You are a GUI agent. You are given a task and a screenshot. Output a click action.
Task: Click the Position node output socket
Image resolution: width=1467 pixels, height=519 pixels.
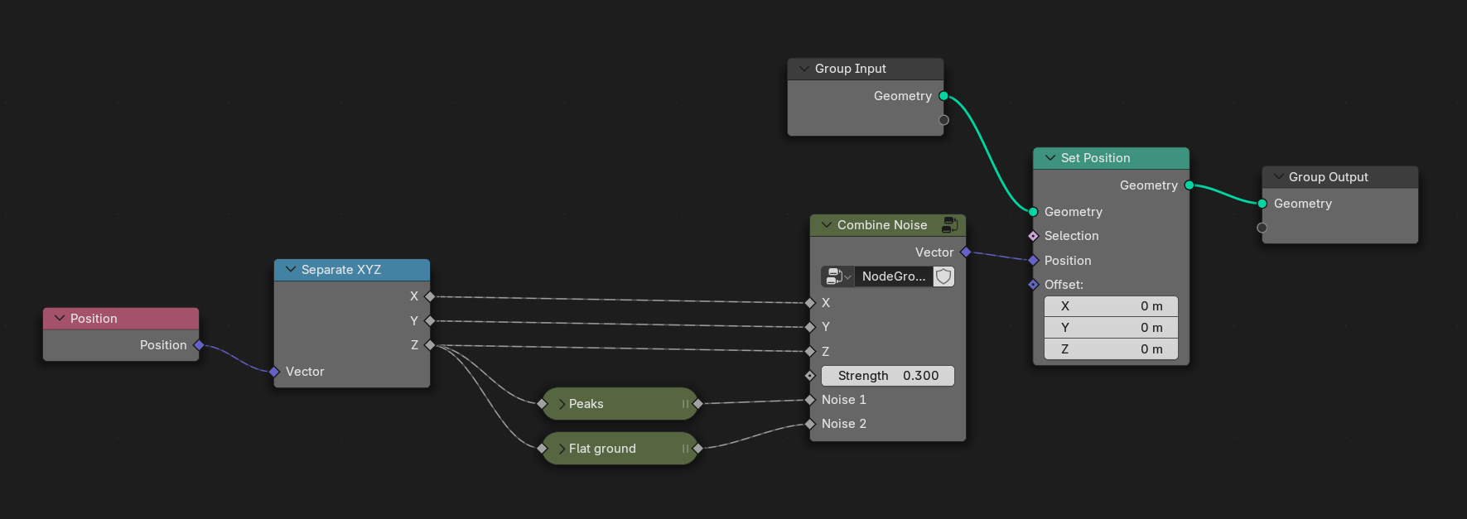pos(199,345)
